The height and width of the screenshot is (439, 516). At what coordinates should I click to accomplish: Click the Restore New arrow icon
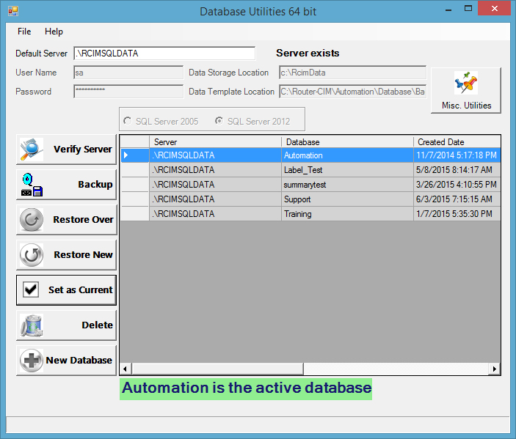(x=32, y=254)
